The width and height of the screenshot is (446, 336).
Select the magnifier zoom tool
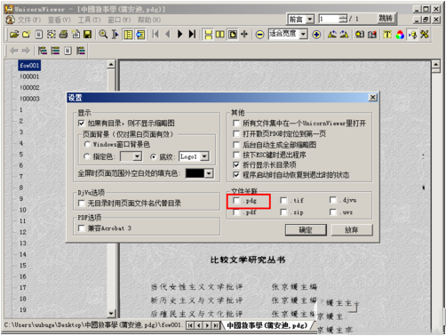(x=103, y=35)
